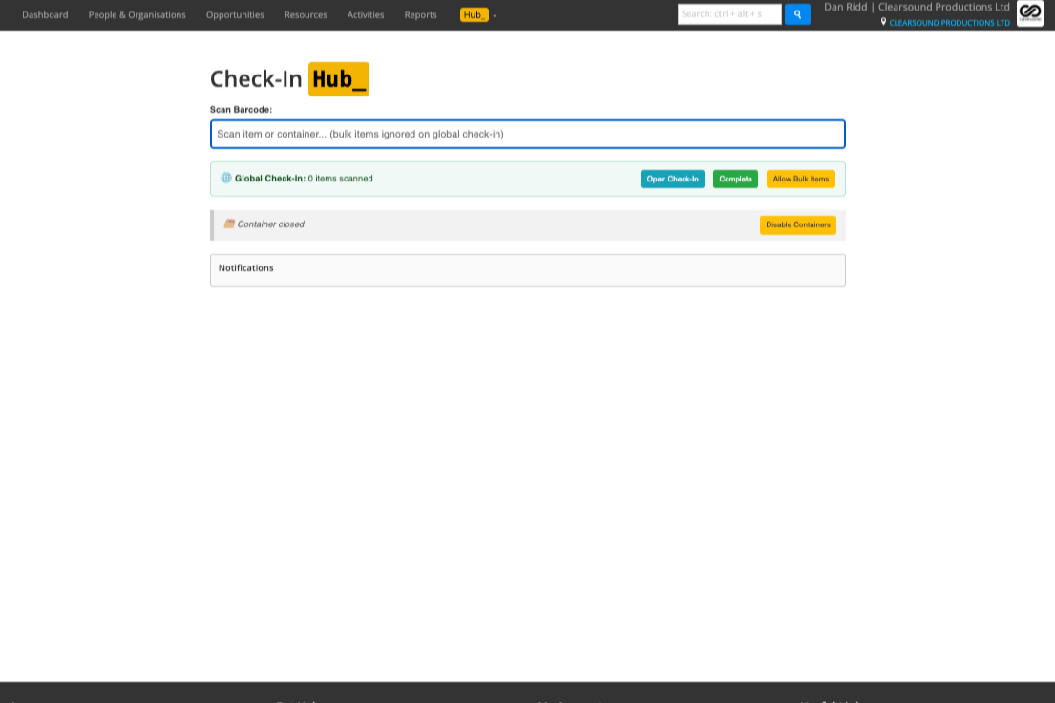1055x703 pixels.
Task: Disable Containers for the closed container
Action: pos(797,225)
